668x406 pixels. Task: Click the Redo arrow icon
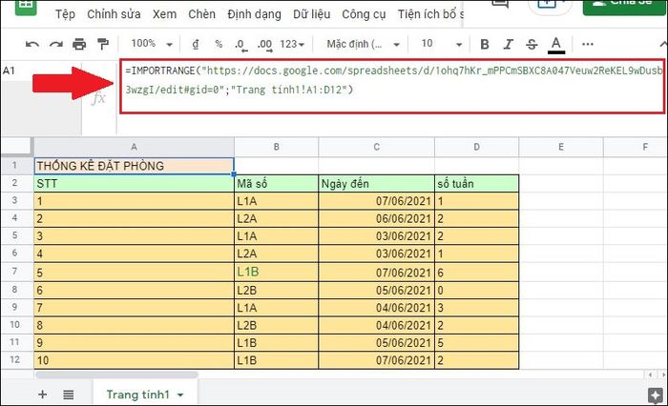55,44
